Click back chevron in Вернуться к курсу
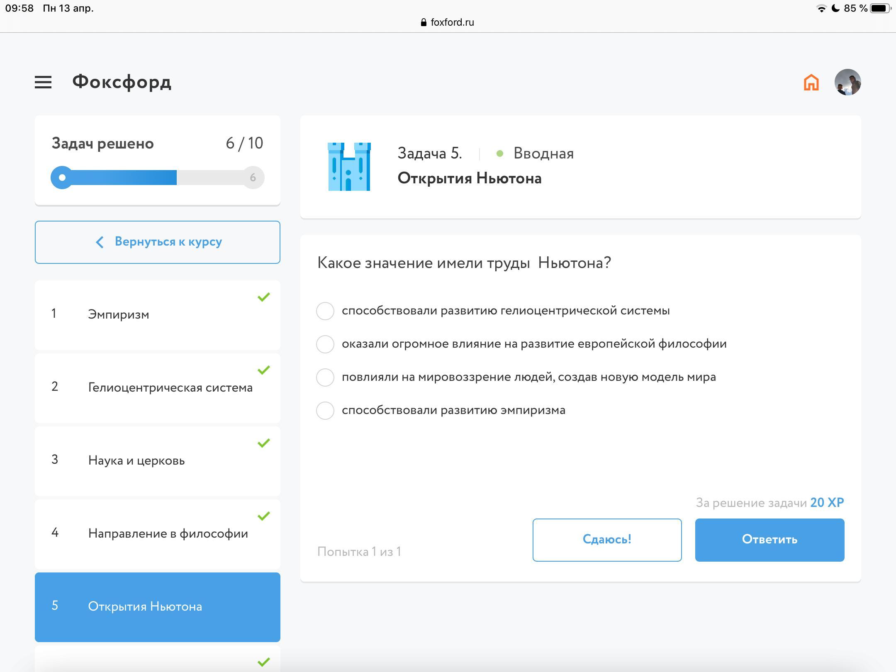 [100, 242]
